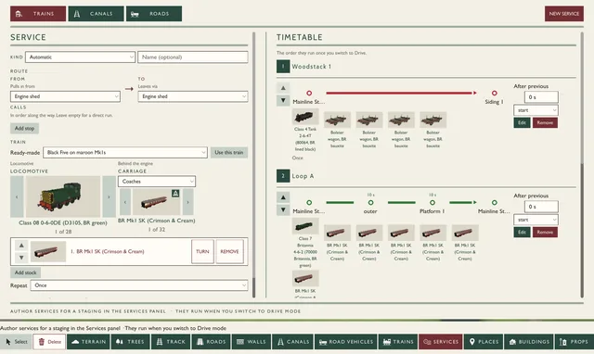Focus the Name (optional) input field
594x354 pixels.
[193, 57]
